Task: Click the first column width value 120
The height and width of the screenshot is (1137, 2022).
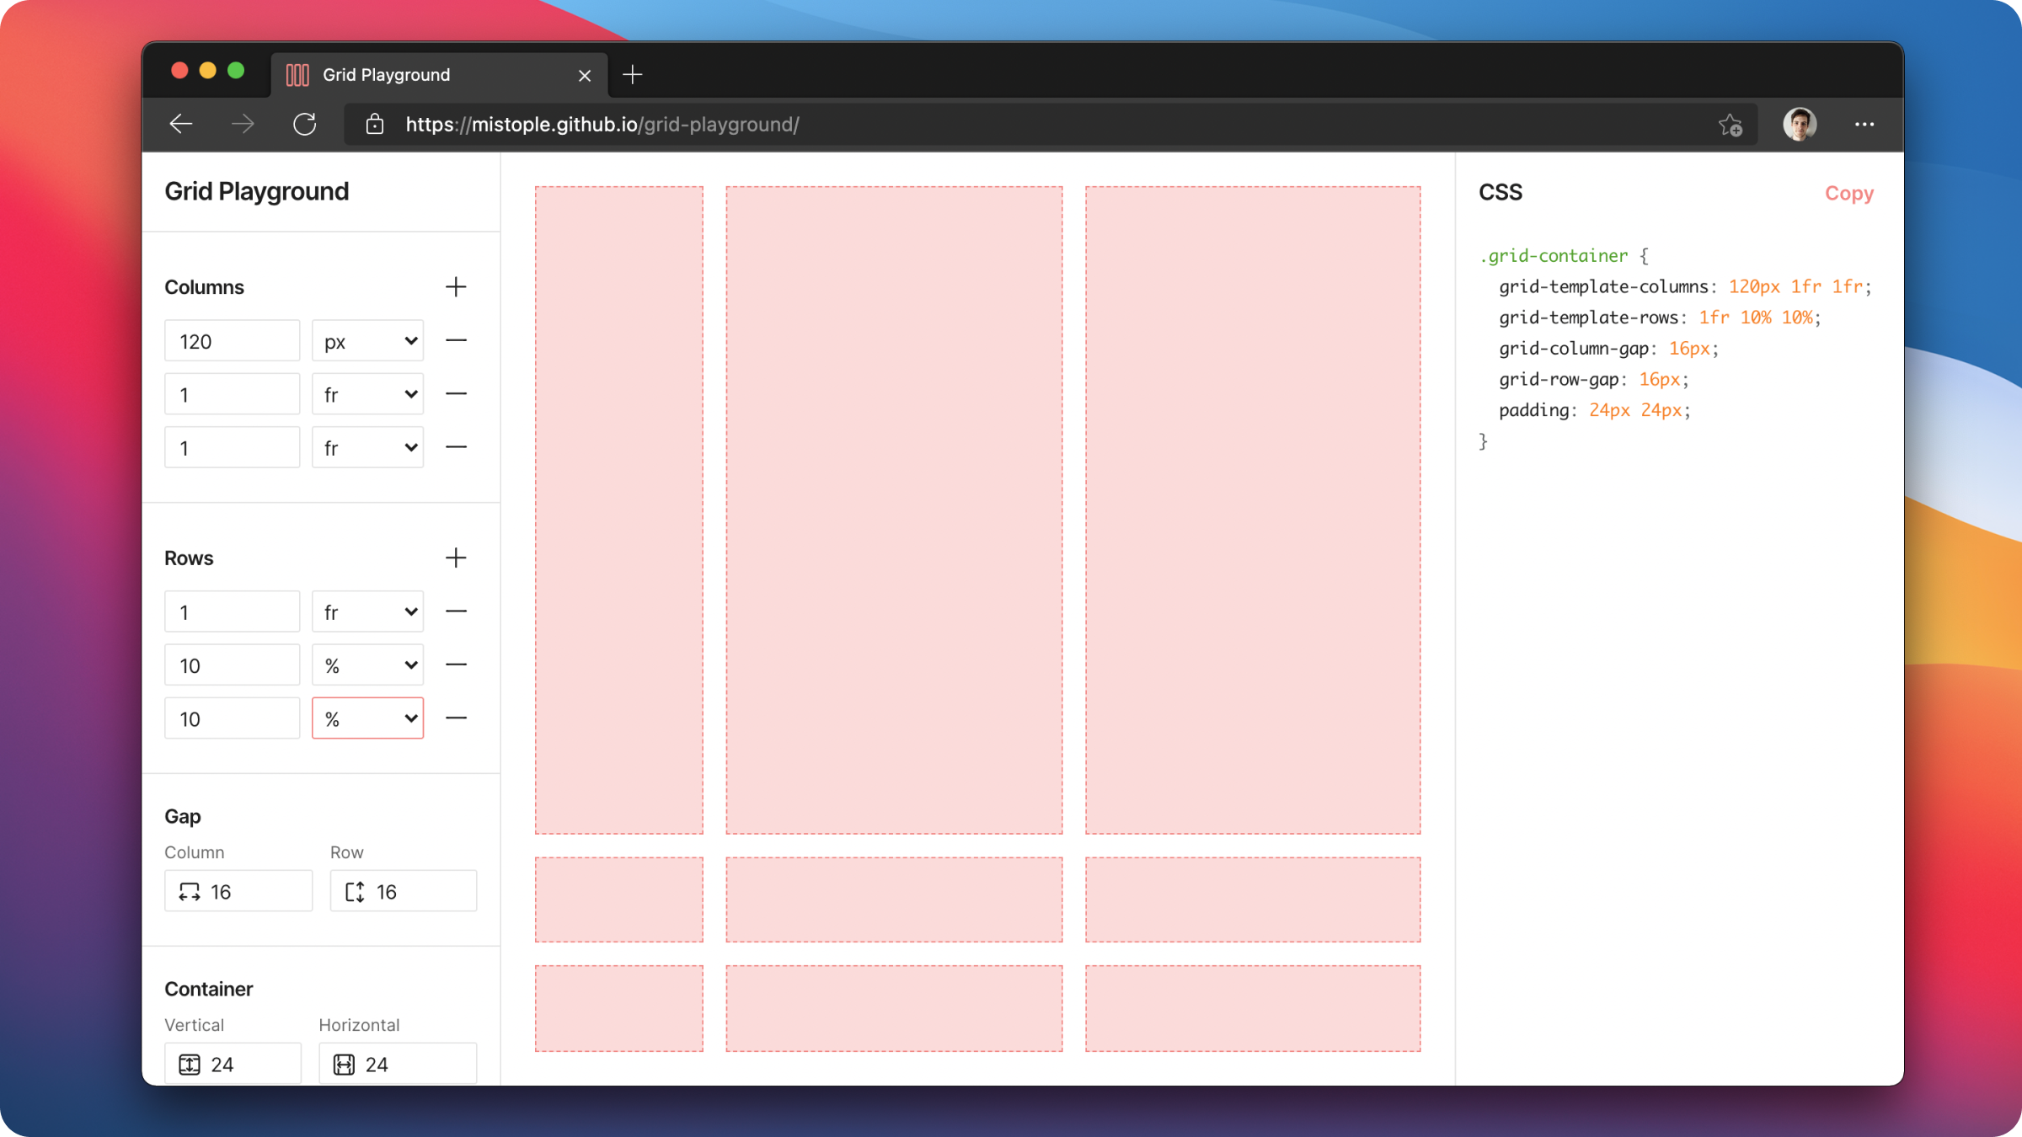Action: click(x=232, y=341)
